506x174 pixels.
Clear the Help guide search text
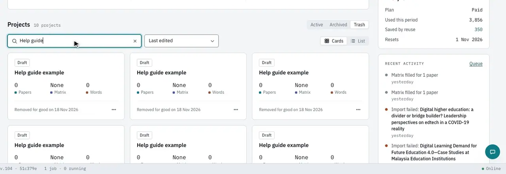pos(135,41)
